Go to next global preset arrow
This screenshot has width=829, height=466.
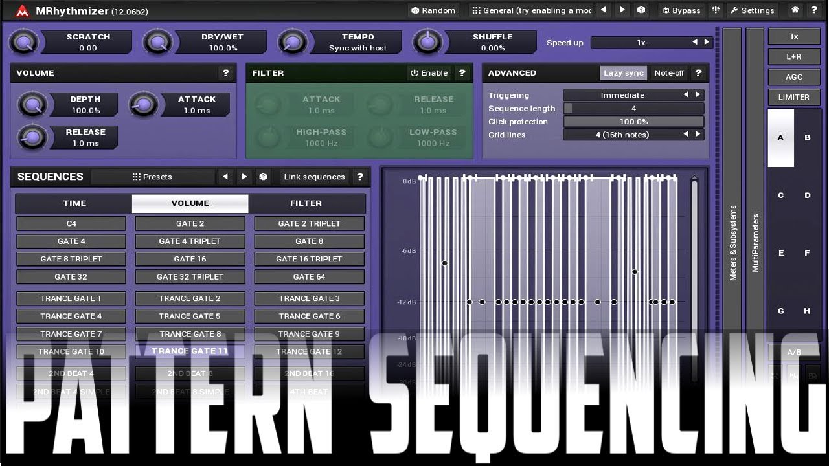click(622, 10)
